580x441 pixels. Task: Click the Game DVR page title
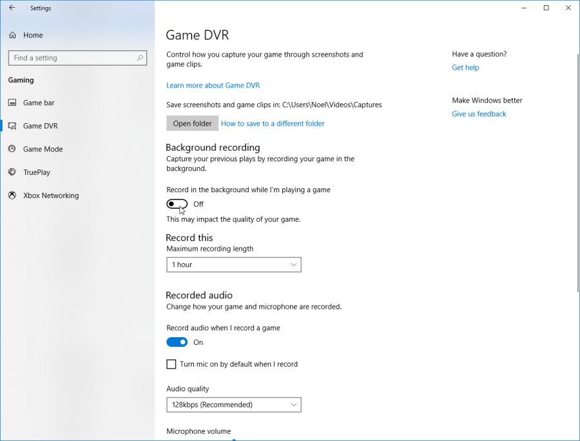[197, 35]
